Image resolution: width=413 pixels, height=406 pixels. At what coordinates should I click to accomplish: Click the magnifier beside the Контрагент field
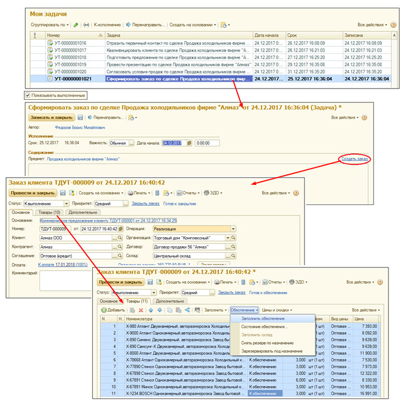120,247
